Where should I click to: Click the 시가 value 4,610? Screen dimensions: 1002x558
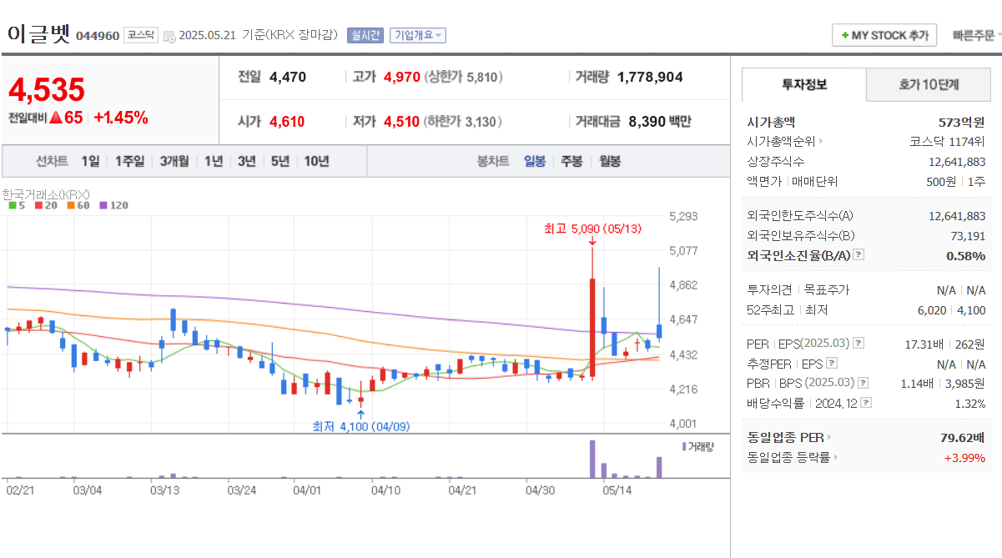(287, 122)
